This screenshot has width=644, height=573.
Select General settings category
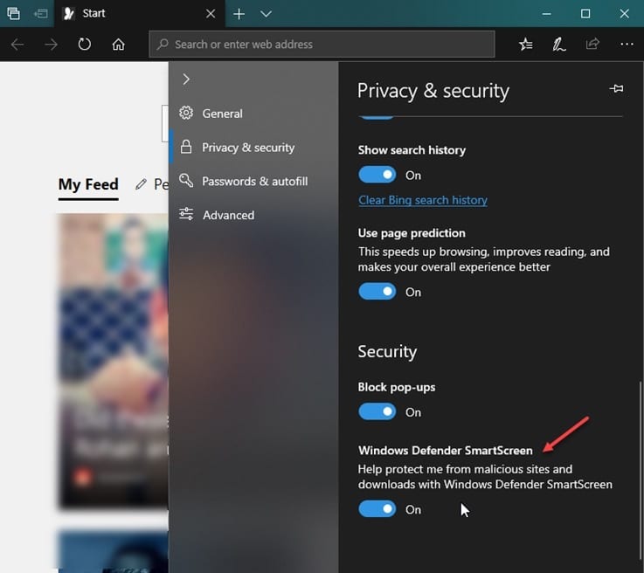(x=253, y=114)
